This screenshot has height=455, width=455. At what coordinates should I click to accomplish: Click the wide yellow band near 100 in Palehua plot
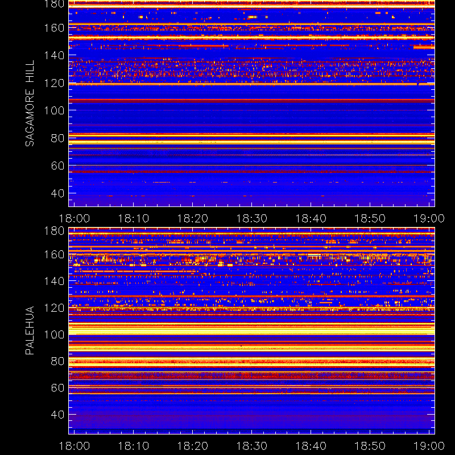point(251,330)
